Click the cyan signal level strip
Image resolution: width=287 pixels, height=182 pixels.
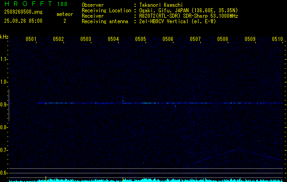click(x=146, y=180)
